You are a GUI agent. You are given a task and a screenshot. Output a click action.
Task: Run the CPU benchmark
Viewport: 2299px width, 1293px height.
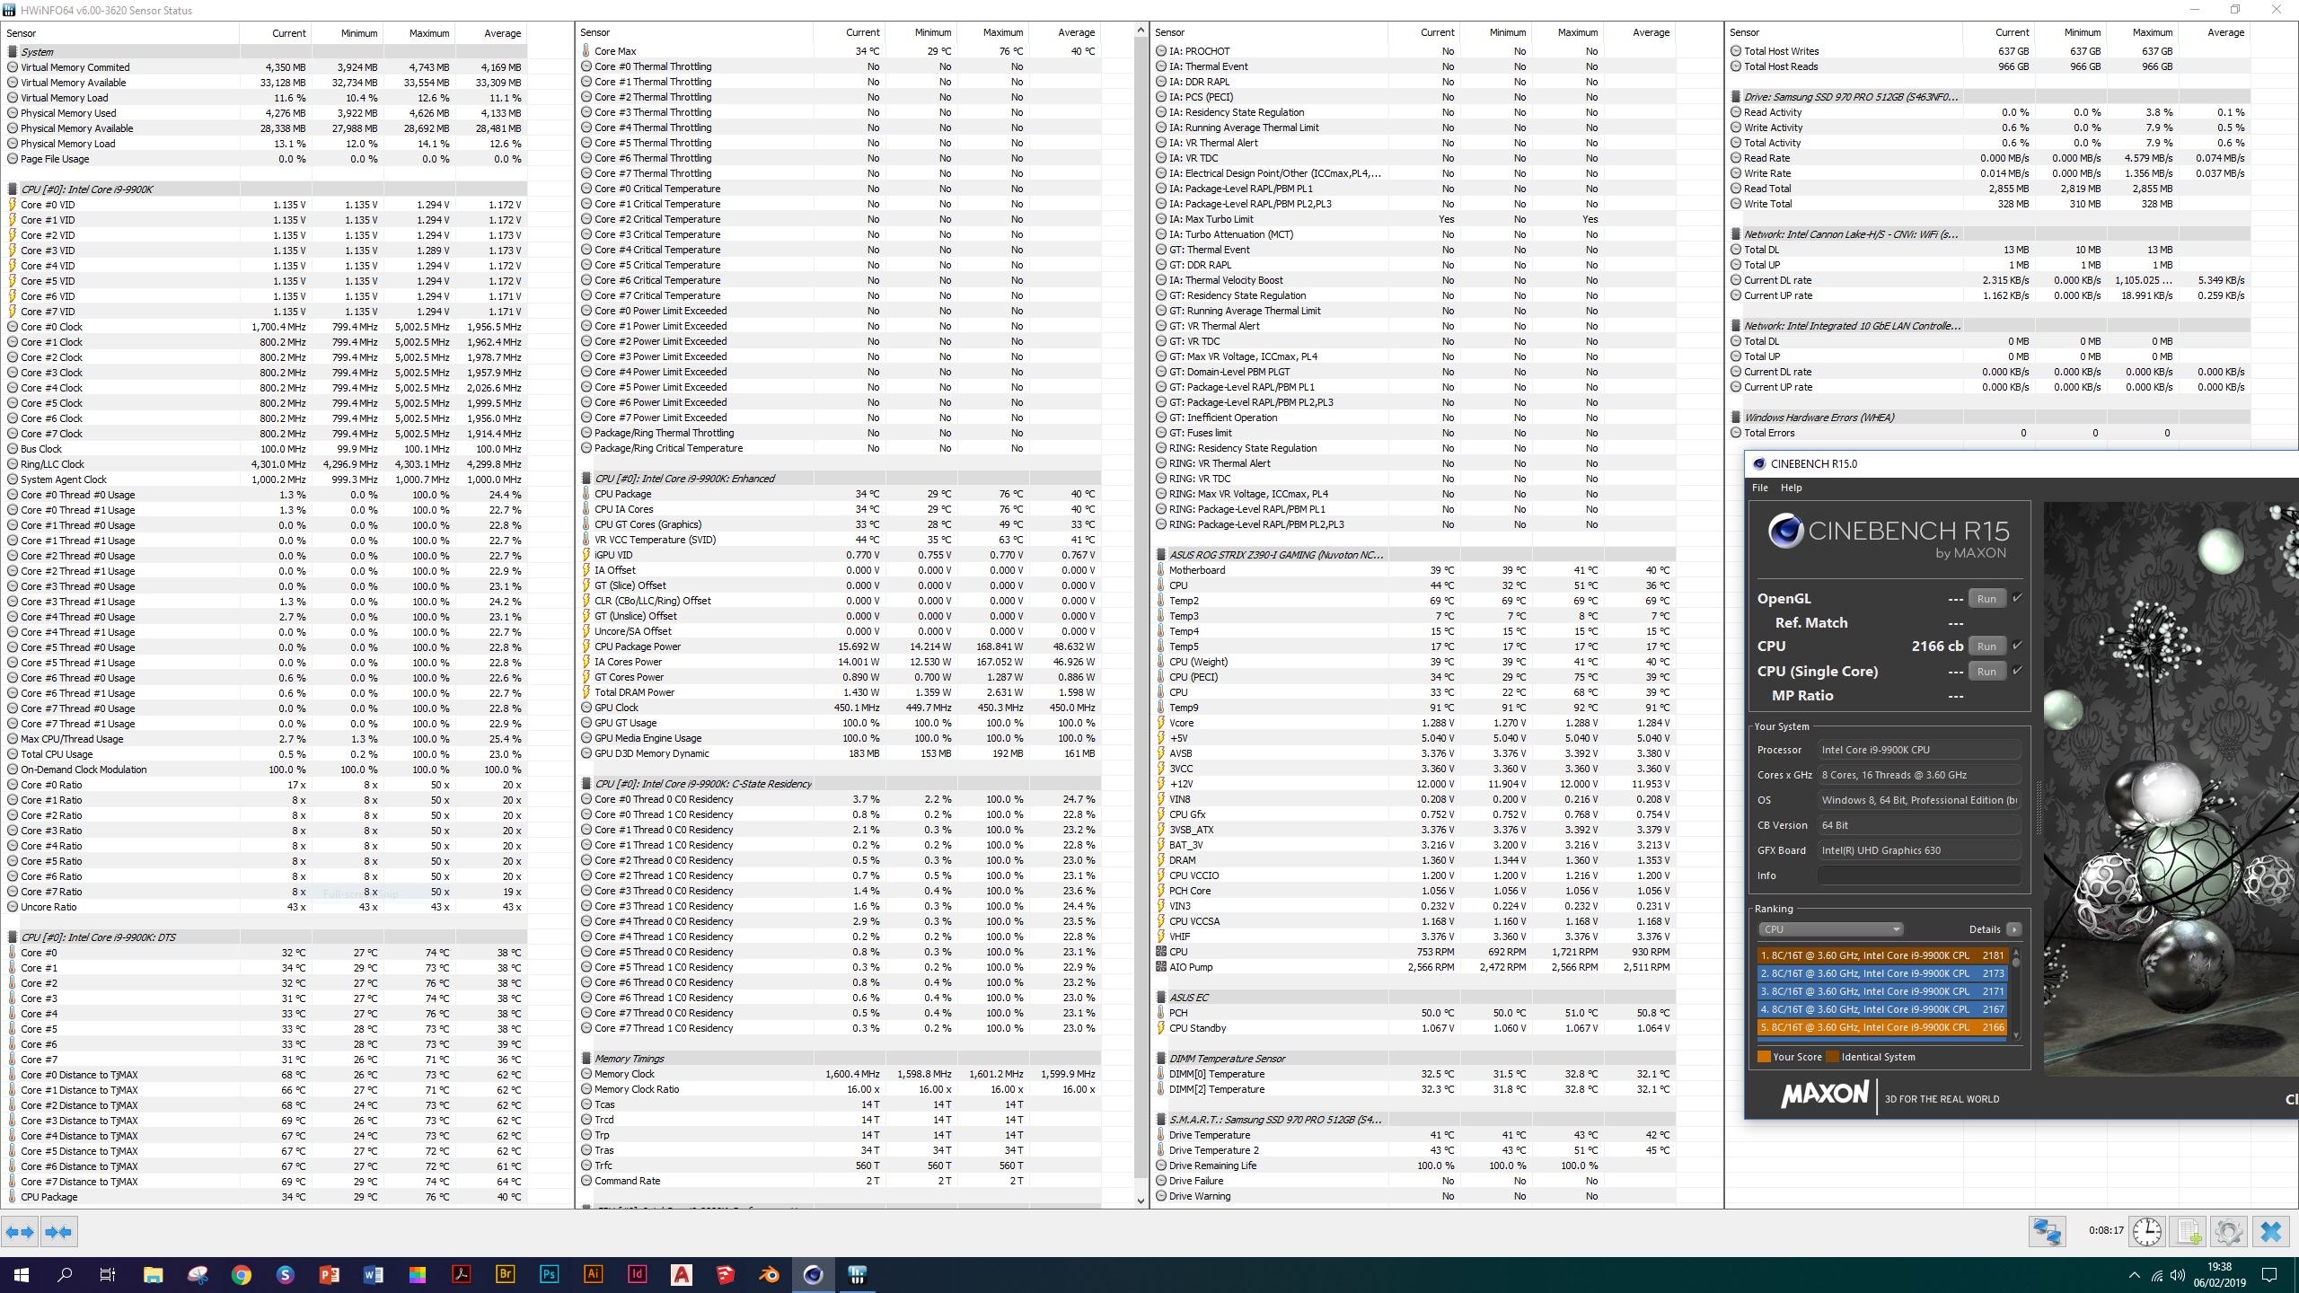click(x=1986, y=646)
